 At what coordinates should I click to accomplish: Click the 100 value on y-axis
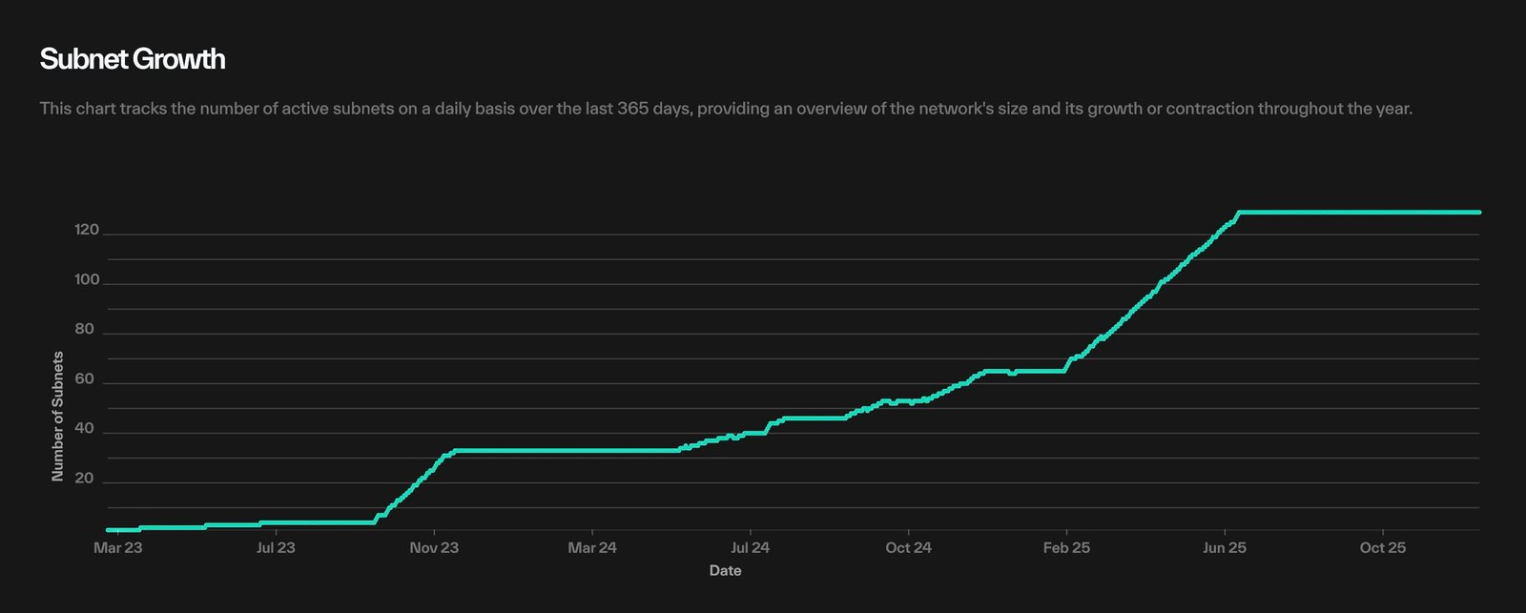(x=87, y=280)
